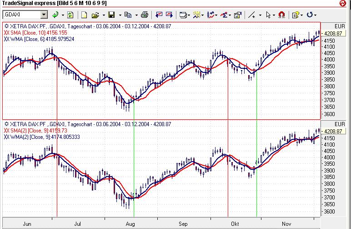Image resolution: width=351 pixels, height=229 pixels.
Task: Click the 4208.87 price tag on lower chart
Action: [334, 131]
